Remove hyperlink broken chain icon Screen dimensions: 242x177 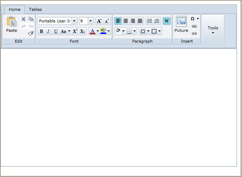pos(194,33)
